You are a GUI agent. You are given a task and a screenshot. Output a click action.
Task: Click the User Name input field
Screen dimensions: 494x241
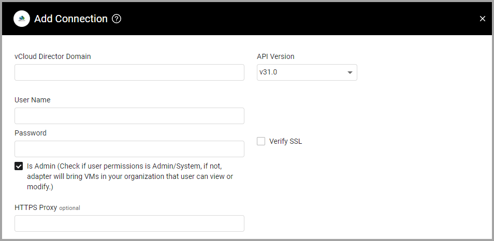pyautogui.click(x=129, y=116)
